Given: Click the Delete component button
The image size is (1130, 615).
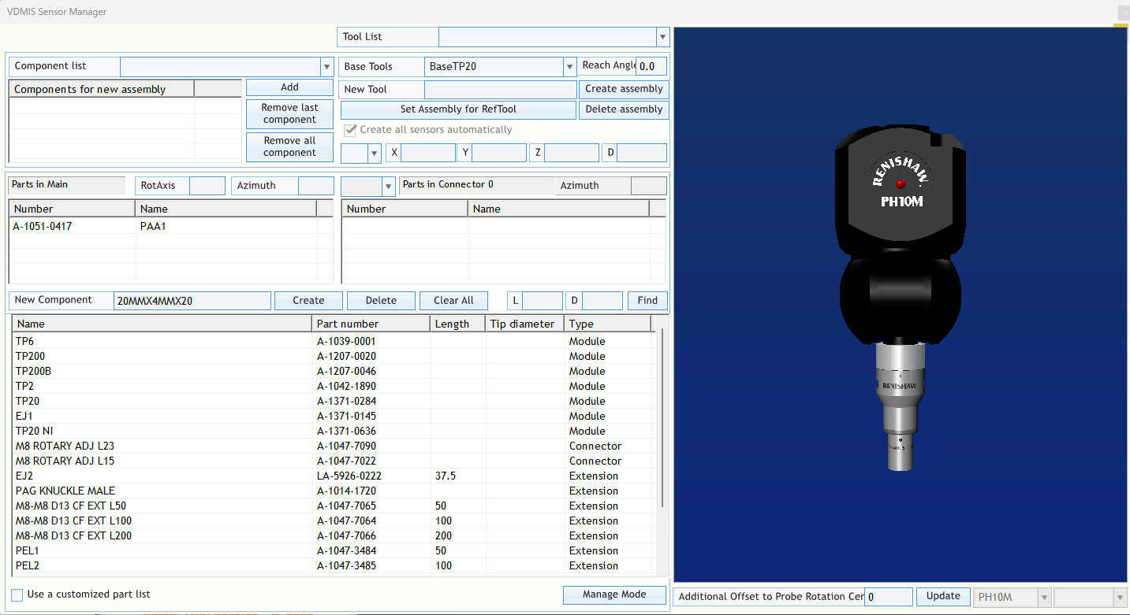Looking at the screenshot, I should (381, 301).
